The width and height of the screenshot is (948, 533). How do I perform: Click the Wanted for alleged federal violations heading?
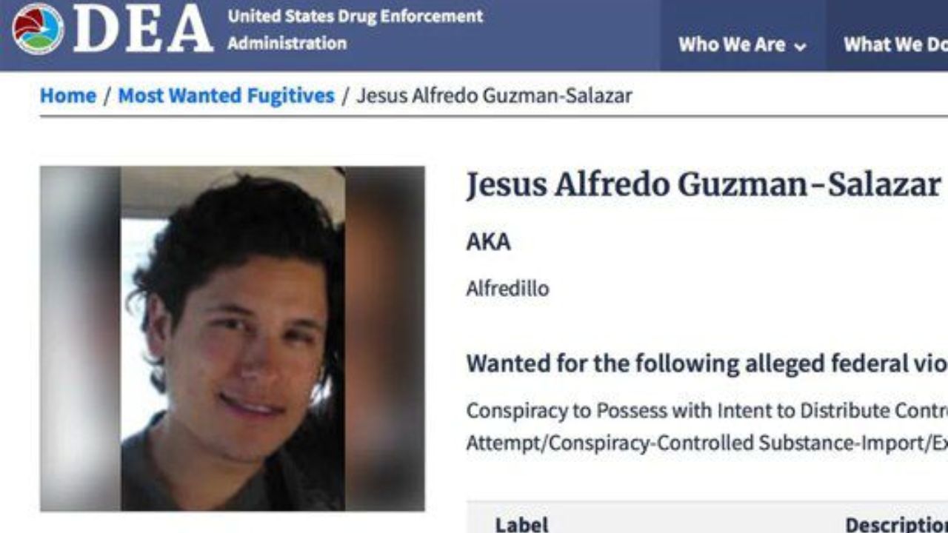pos(707,363)
